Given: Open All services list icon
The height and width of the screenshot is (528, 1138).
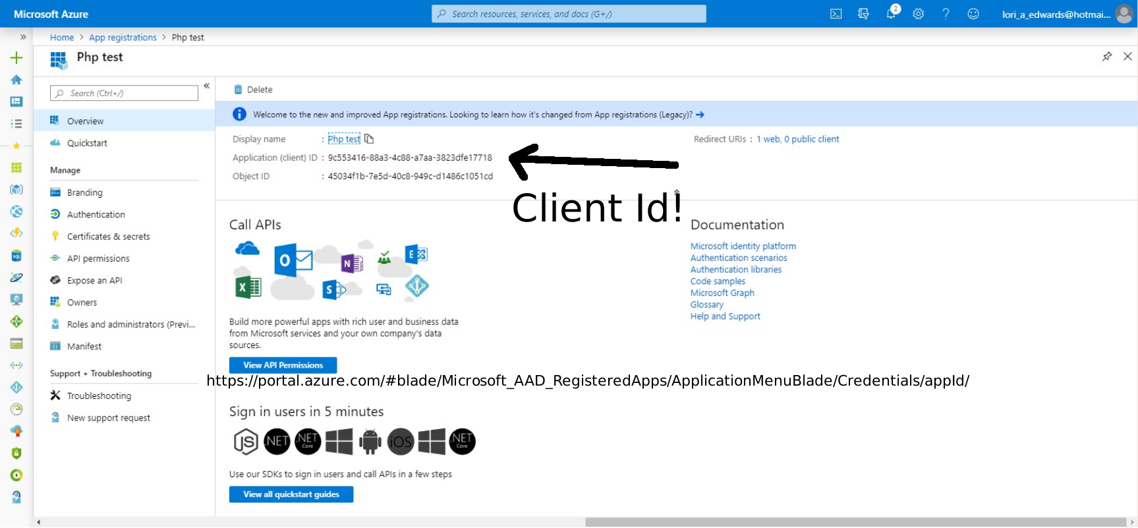Looking at the screenshot, I should click(16, 123).
